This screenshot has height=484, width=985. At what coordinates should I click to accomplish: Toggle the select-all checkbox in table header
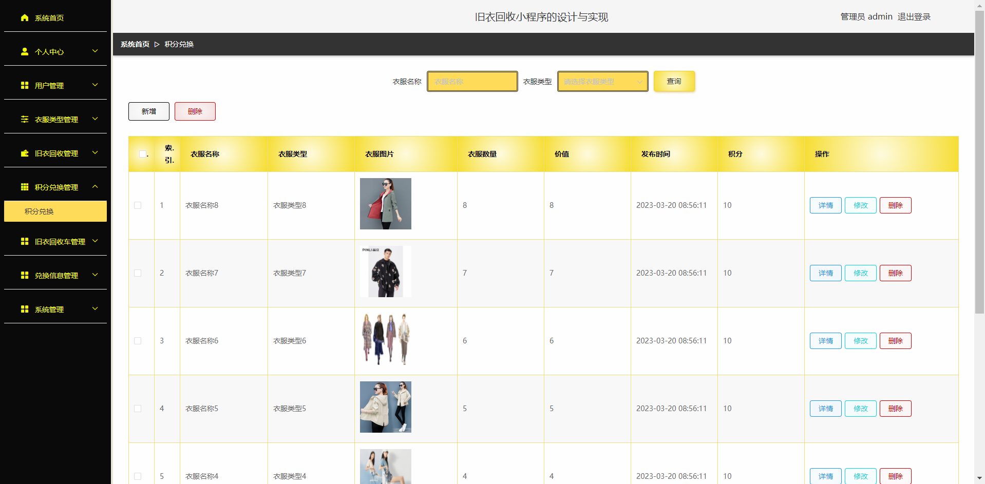(143, 154)
